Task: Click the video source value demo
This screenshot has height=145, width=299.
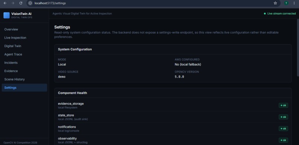Action: (x=62, y=77)
